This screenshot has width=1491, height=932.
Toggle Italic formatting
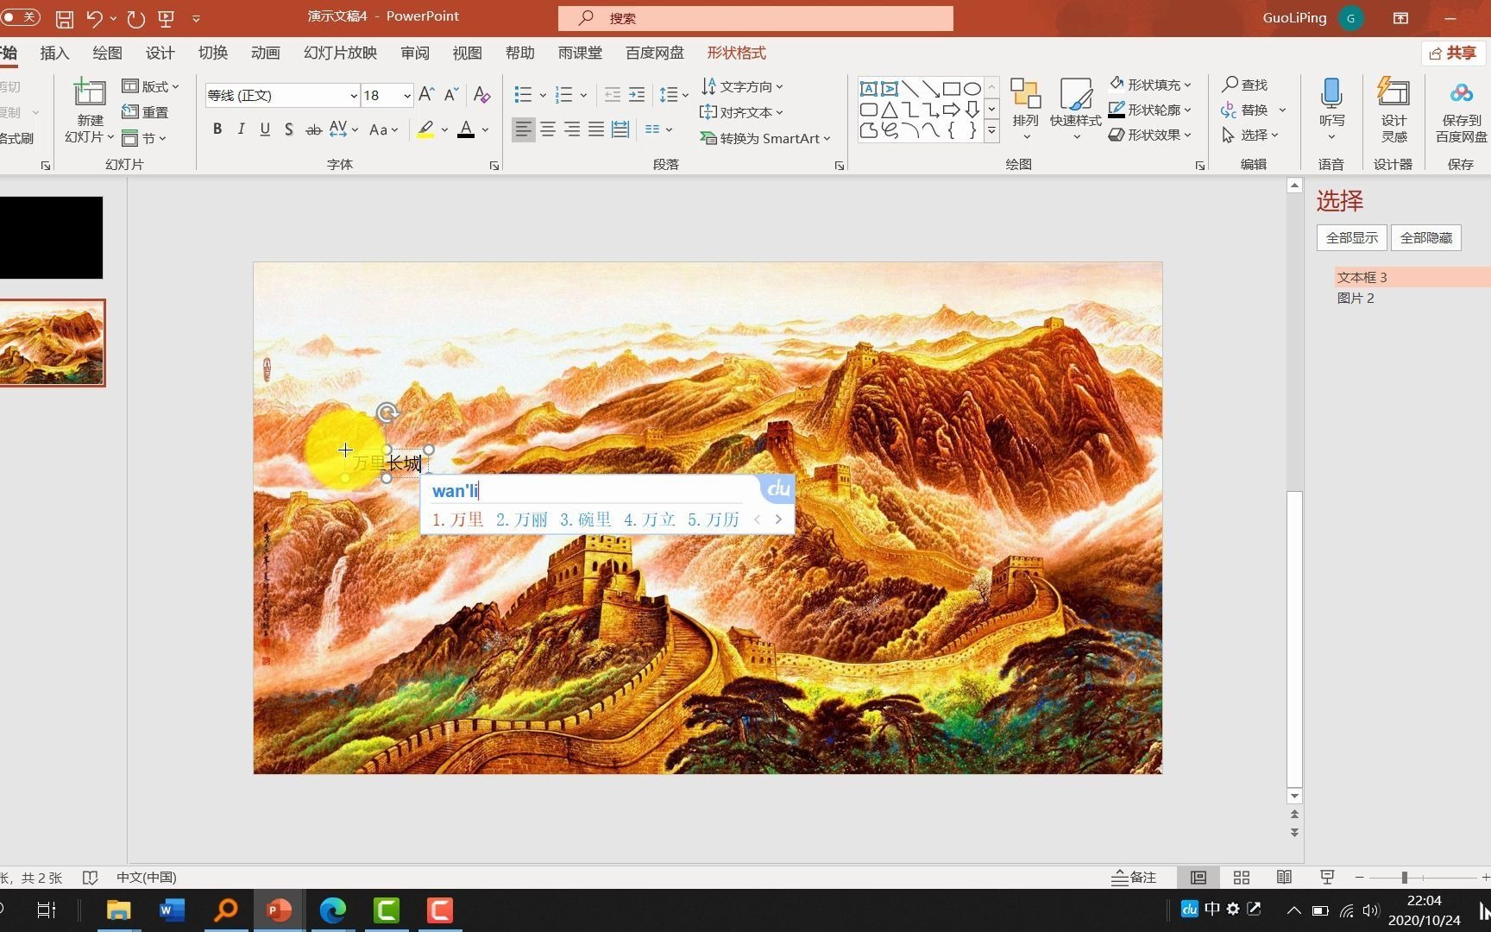(x=241, y=129)
